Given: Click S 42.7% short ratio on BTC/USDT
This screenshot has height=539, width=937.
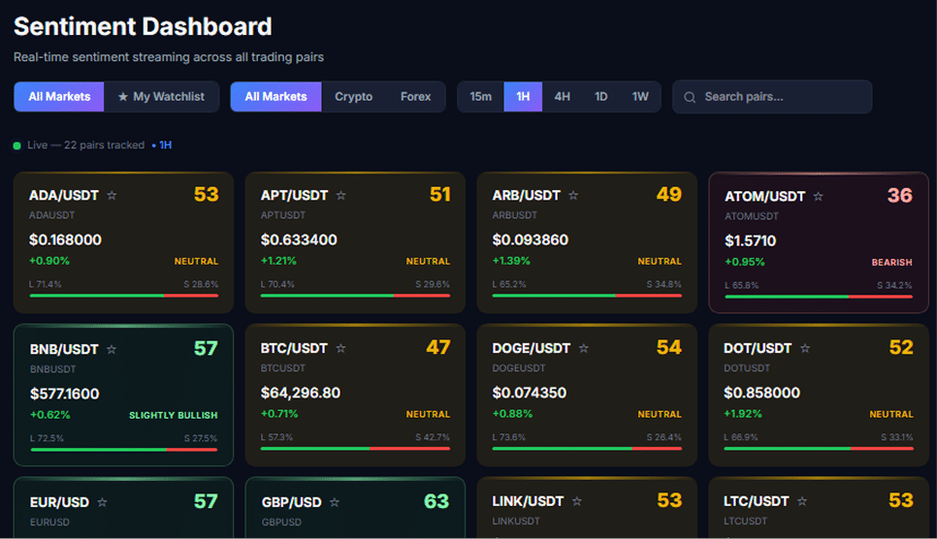Looking at the screenshot, I should tap(433, 437).
